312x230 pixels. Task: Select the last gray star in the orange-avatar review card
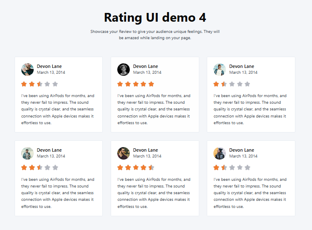click(x=248, y=167)
